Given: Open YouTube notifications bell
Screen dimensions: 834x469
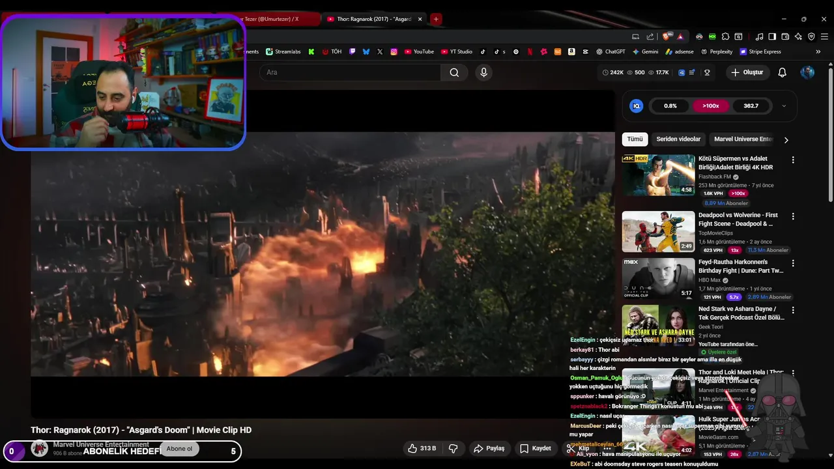Looking at the screenshot, I should [x=783, y=72].
